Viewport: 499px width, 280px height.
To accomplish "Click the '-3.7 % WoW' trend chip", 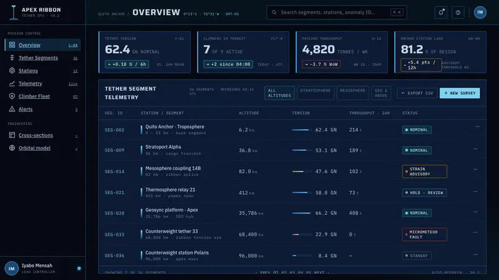I will tap(321, 64).
